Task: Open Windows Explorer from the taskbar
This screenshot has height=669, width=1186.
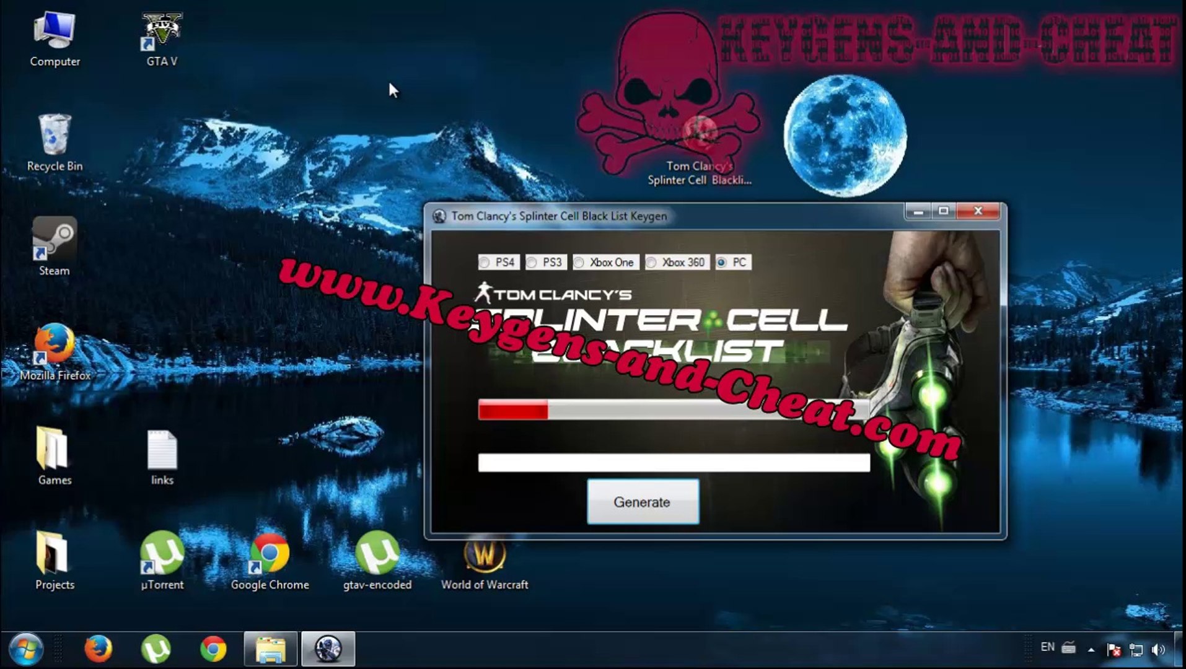Action: (271, 649)
